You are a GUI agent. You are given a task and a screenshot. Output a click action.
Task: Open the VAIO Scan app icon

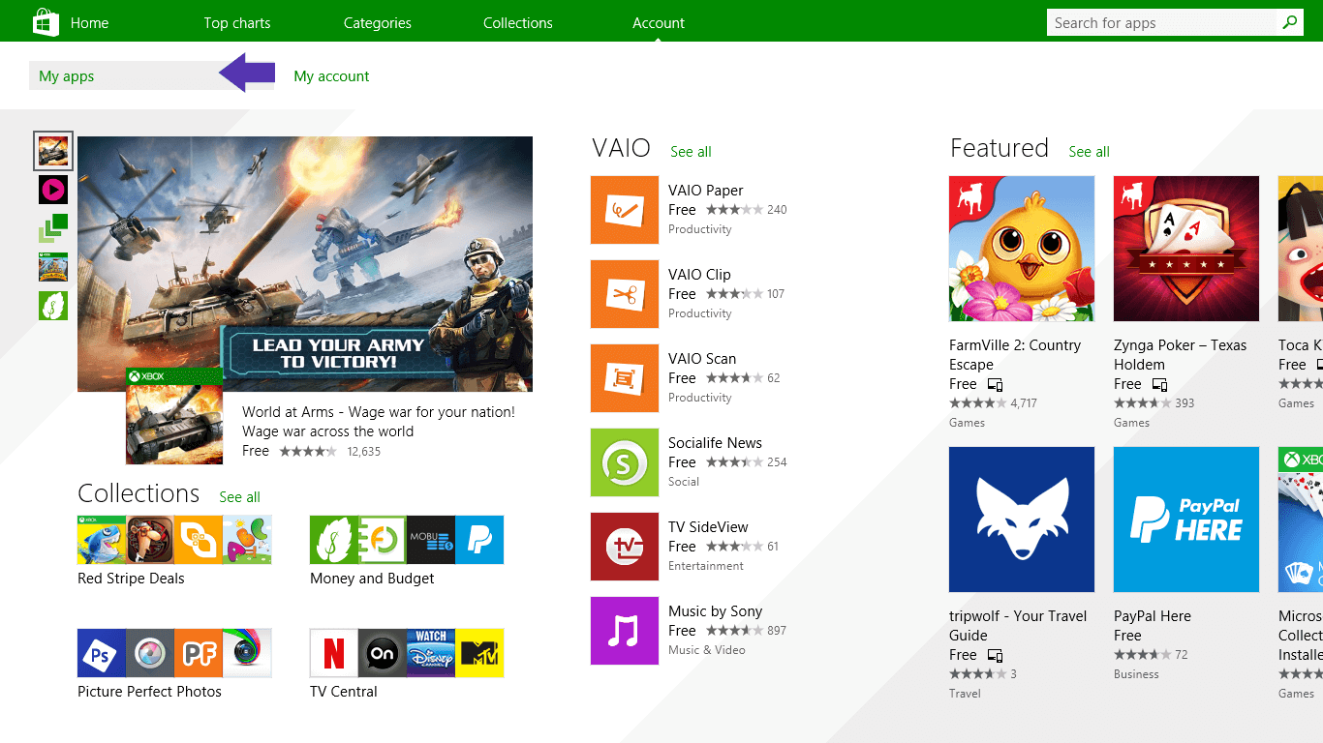(x=625, y=378)
